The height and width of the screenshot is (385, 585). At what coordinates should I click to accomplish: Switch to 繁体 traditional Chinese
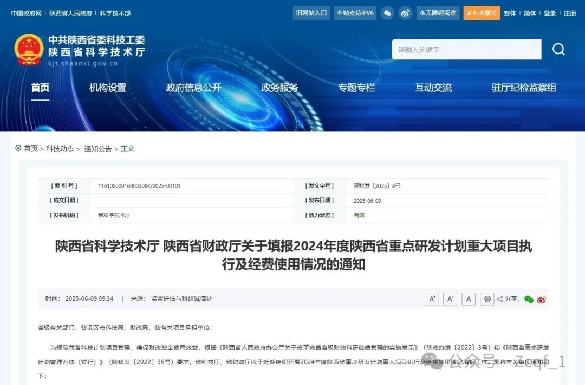(x=510, y=13)
